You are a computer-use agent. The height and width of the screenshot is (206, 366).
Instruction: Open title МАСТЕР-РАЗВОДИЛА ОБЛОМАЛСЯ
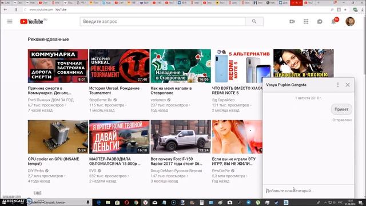[x=115, y=161]
